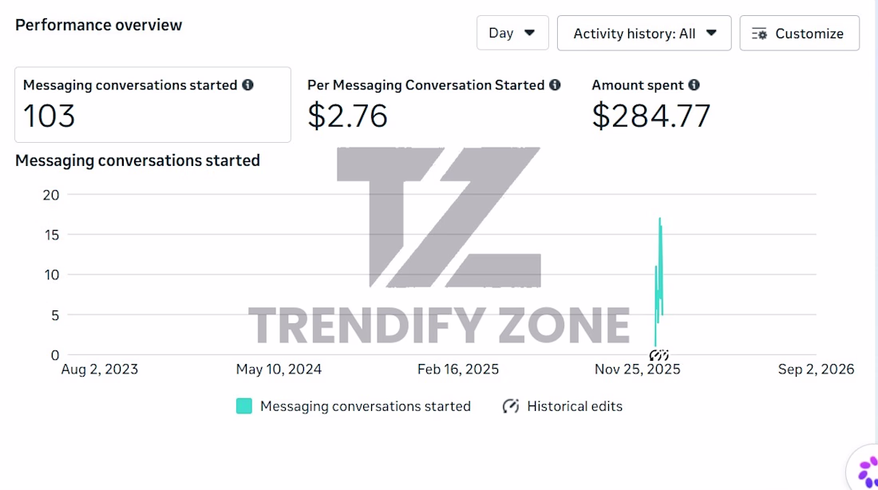The width and height of the screenshot is (878, 490).
Task: Click the Customize sliders gear icon
Action: click(759, 34)
